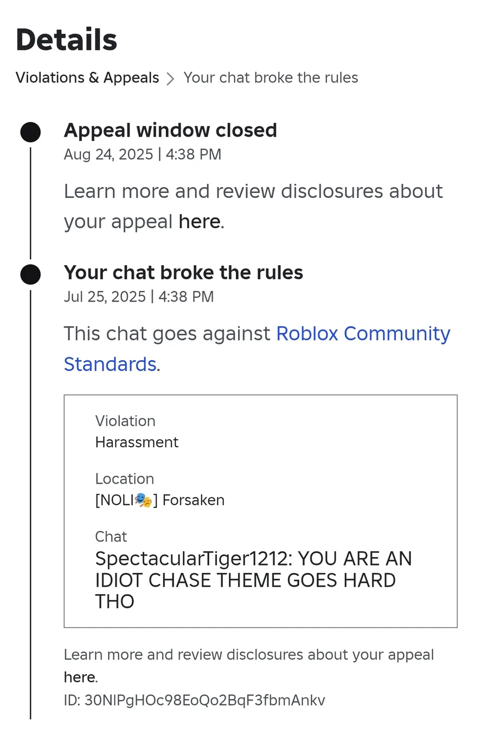This screenshot has width=488, height=732.
Task: Click the Appeal window closed heading
Action: (x=170, y=130)
